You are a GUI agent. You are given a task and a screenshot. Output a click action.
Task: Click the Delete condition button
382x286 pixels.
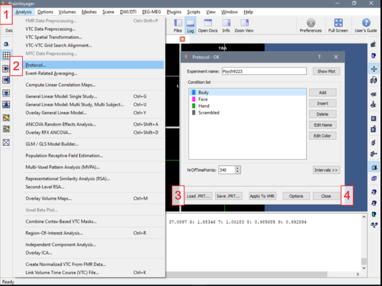323,114
